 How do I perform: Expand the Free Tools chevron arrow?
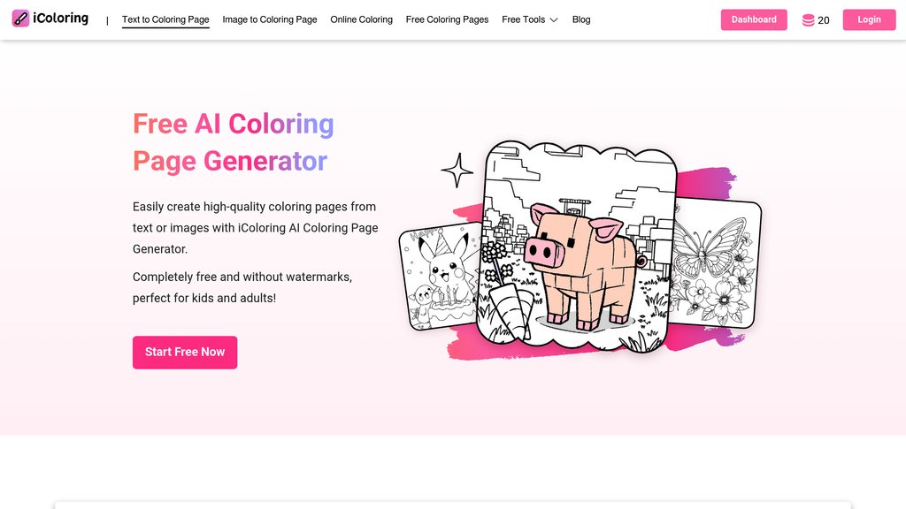[554, 19]
